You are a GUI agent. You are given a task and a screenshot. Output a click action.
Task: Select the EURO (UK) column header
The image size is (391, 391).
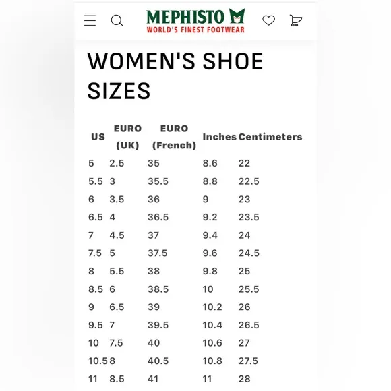point(127,137)
